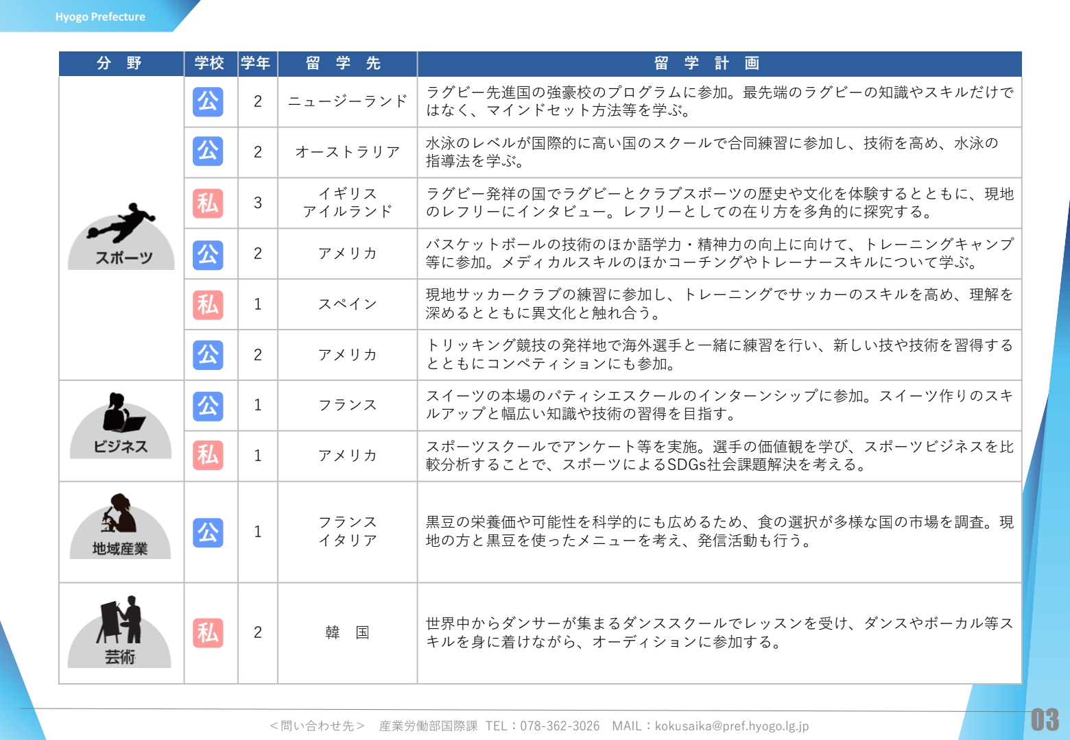The image size is (1070, 740).
Task: Click the plan text starting トリッキング競技の発祥地
Action: click(720, 354)
